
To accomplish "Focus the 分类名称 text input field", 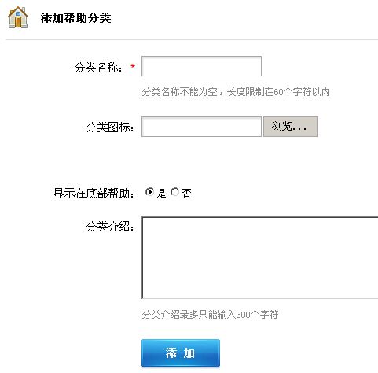I will pos(201,66).
